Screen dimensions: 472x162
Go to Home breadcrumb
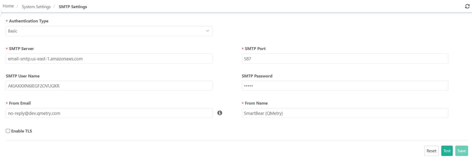(x=8, y=6)
